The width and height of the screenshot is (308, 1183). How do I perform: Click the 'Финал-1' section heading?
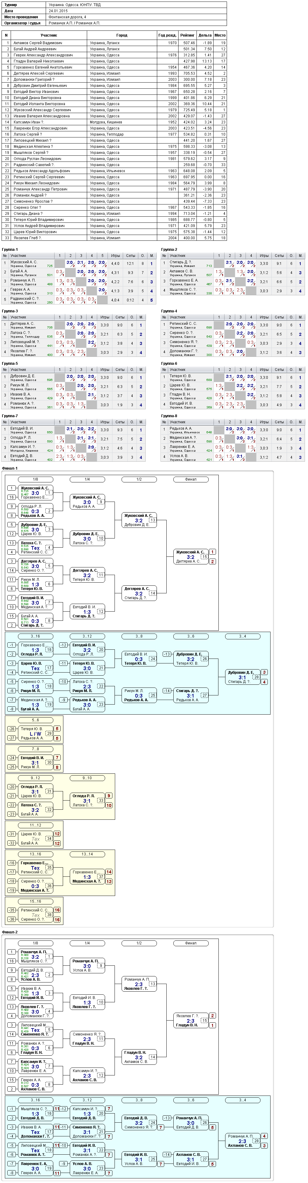pos(10,468)
